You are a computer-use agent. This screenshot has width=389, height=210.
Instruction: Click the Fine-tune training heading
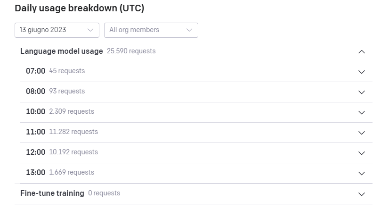coord(52,193)
